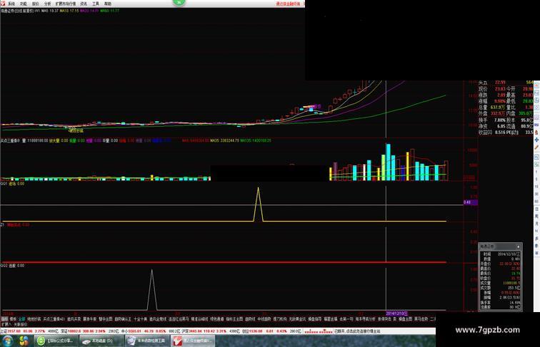
Task: Select the 操盘主图 indicator tab
Action: click(405, 319)
